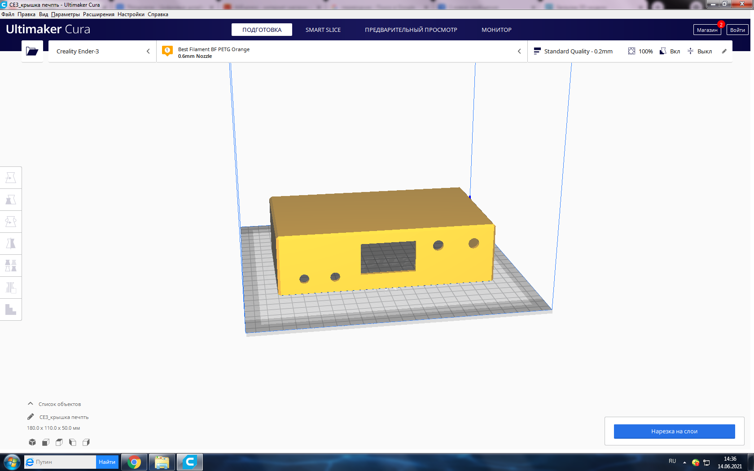The image size is (754, 471).
Task: Switch to ПРЕДВАРИТЕЛЬНЫЙ ПРОСМОТР tab
Action: pyautogui.click(x=411, y=30)
